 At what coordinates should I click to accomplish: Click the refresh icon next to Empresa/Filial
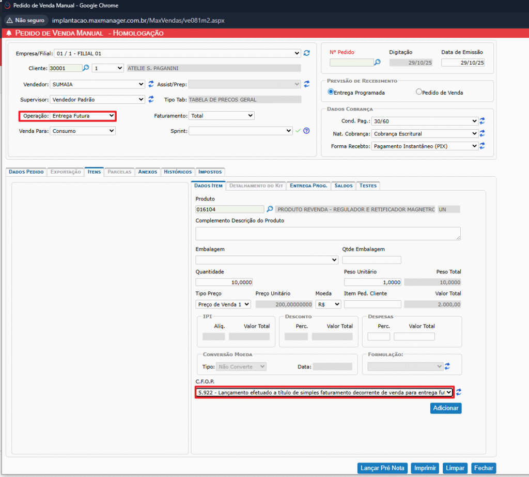pyautogui.click(x=307, y=53)
